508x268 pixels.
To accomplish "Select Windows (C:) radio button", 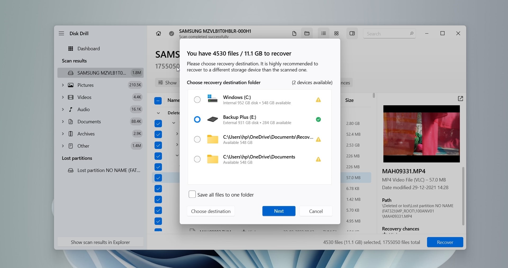I will (x=197, y=100).
